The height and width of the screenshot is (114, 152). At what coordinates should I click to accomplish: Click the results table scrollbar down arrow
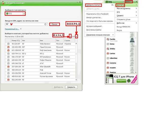76,80
